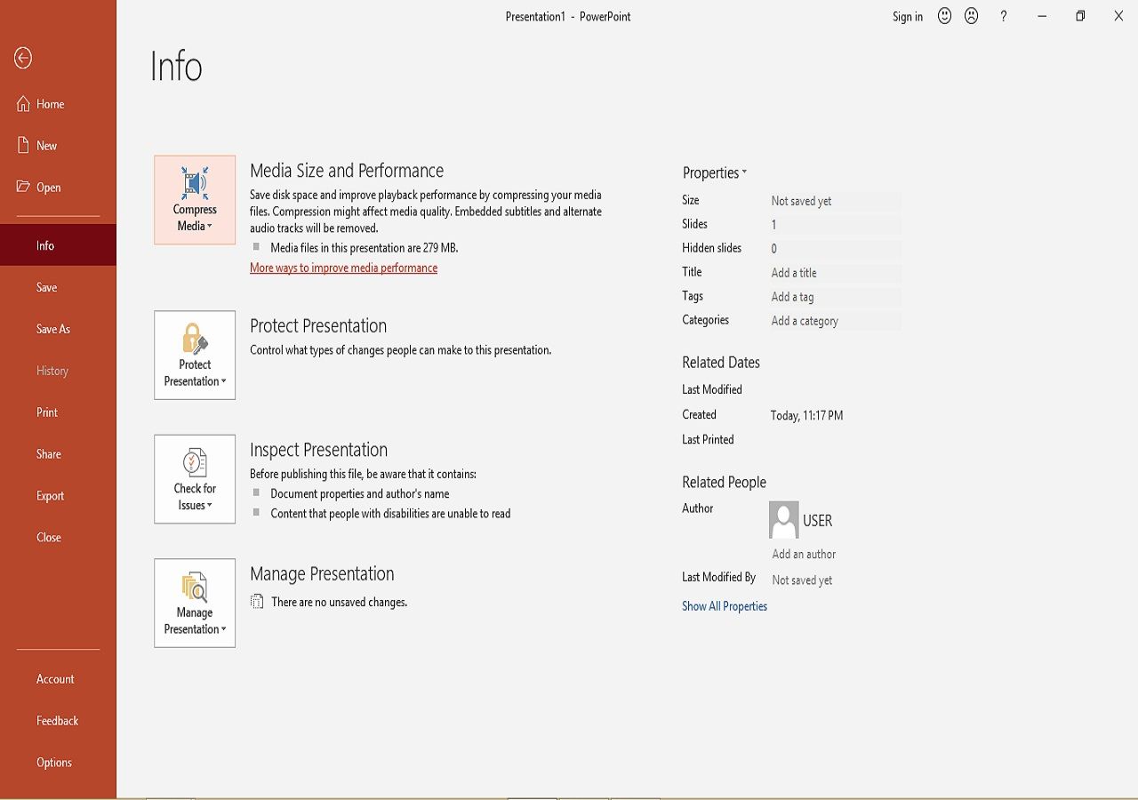
Task: Open the Compress Media dropdown button
Action: (195, 200)
